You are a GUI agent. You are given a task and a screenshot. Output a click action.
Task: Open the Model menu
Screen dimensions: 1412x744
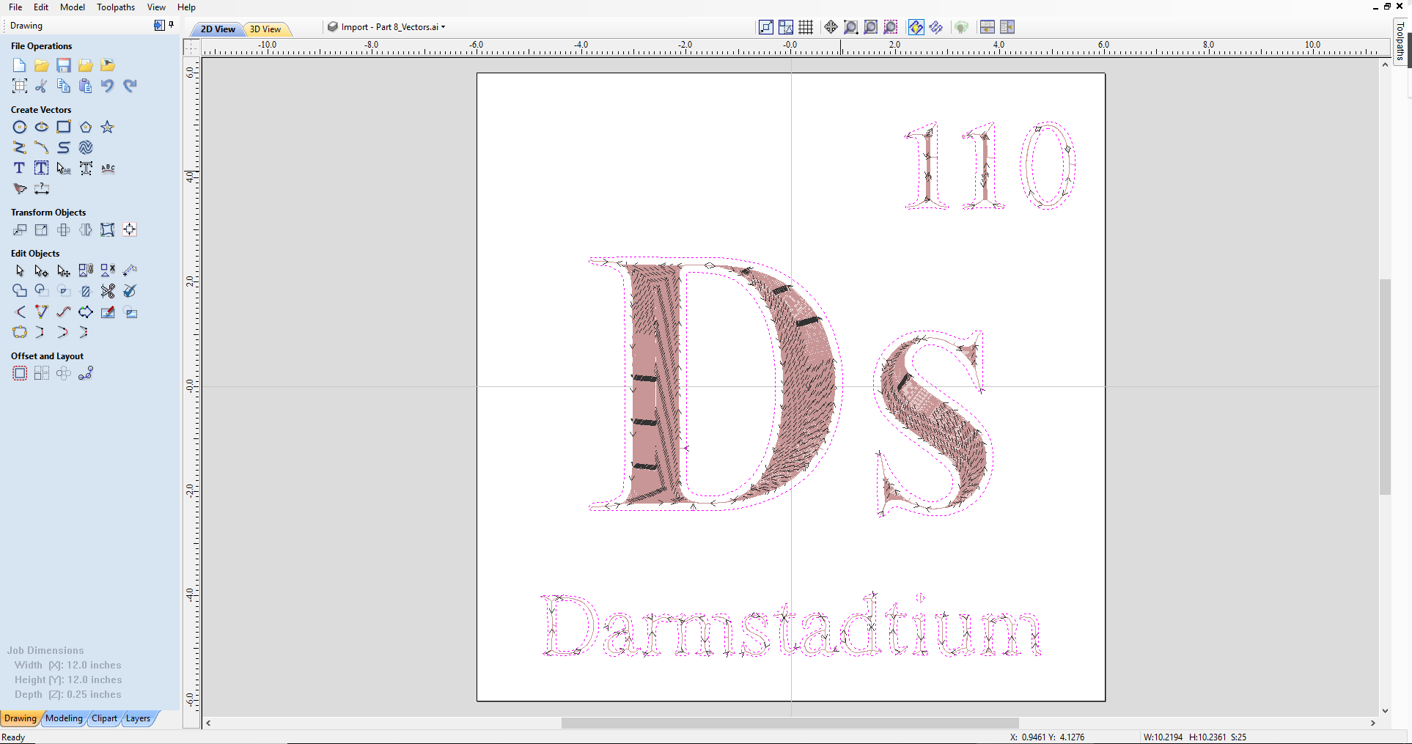coord(73,7)
